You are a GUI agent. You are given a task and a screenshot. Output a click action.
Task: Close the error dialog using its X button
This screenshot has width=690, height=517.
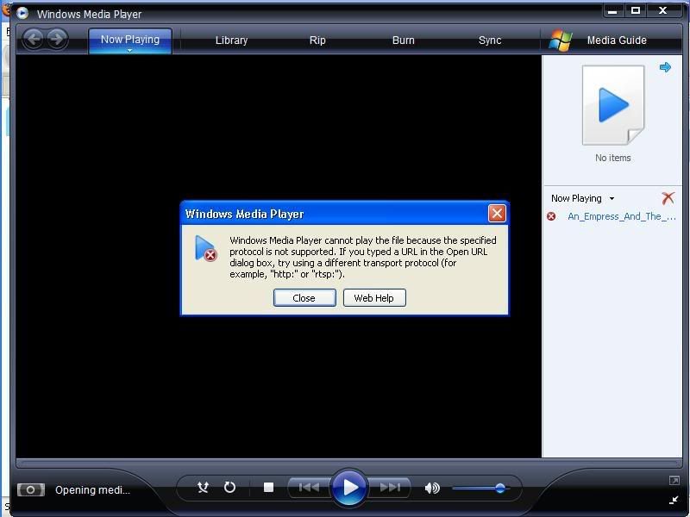(497, 214)
